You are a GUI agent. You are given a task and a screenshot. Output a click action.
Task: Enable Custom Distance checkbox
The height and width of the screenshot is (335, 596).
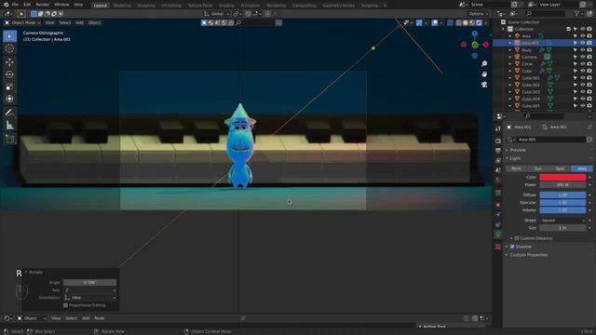(x=517, y=238)
